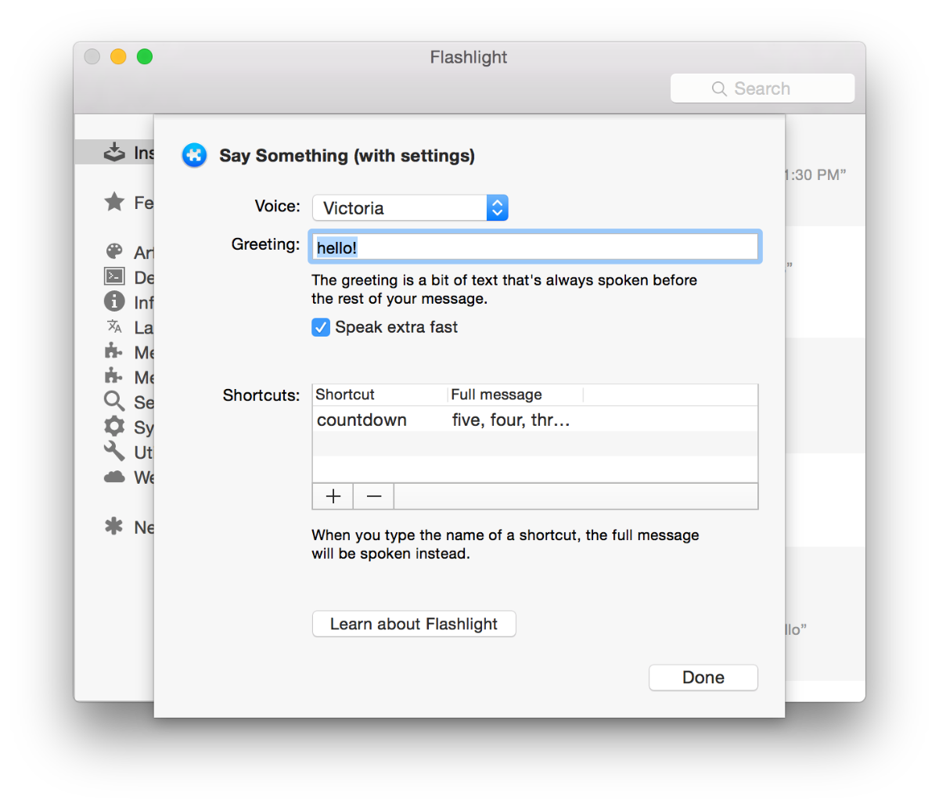Open the language translation category
939x807 pixels.
click(x=114, y=326)
